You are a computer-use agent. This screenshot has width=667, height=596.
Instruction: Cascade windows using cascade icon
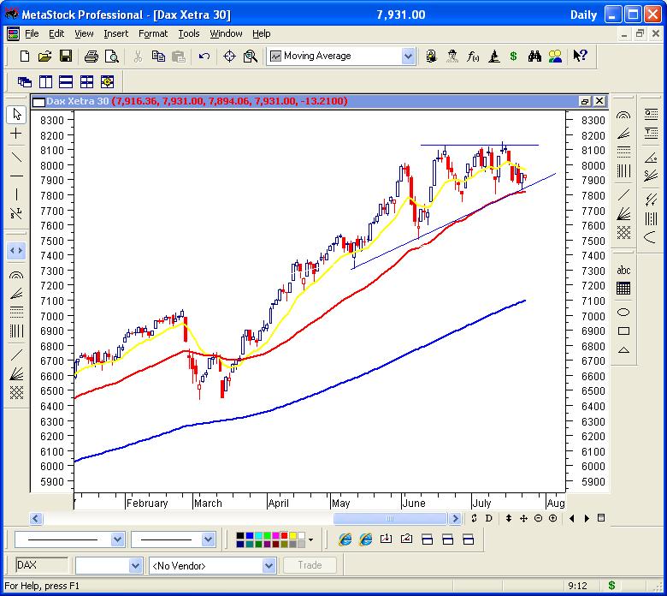tap(25, 82)
